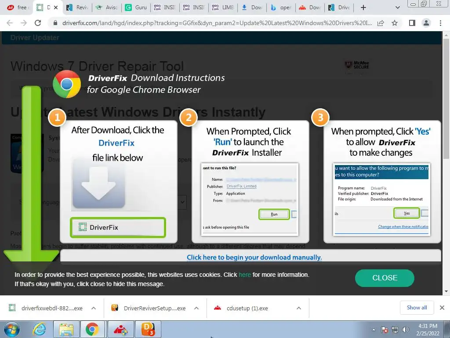
Task: Share this page via address bar icon
Action: 381,23
